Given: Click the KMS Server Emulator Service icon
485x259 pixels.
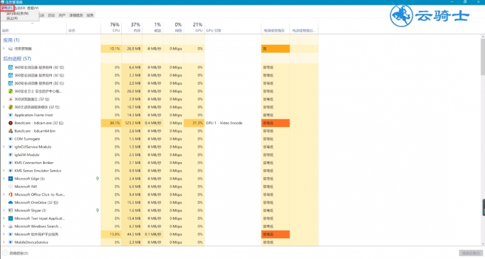Looking at the screenshot, I should (10, 171).
